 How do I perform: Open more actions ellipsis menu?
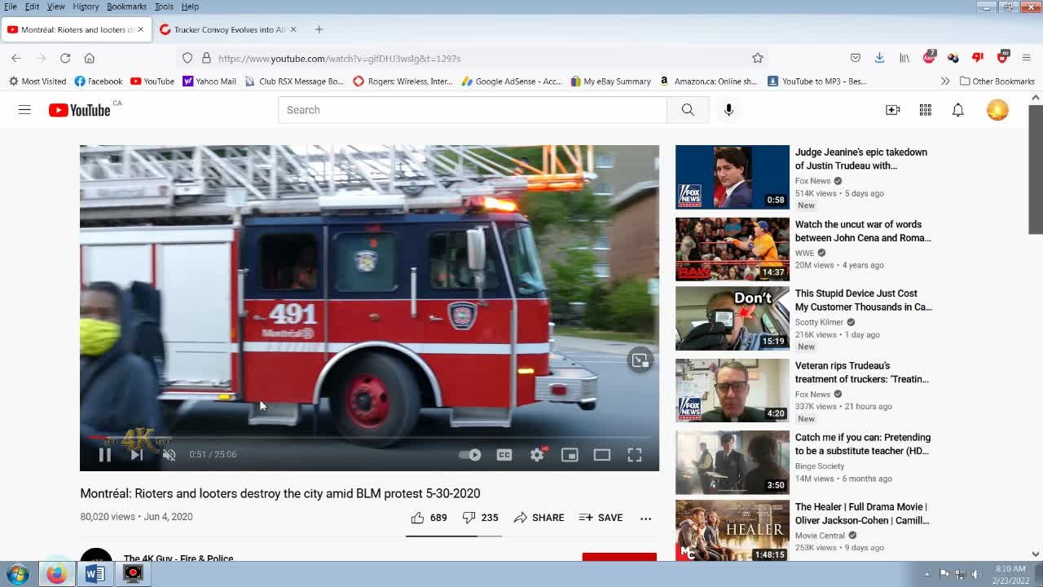(645, 518)
